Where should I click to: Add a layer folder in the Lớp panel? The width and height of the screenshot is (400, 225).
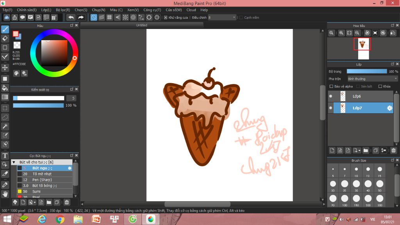[x=366, y=150]
